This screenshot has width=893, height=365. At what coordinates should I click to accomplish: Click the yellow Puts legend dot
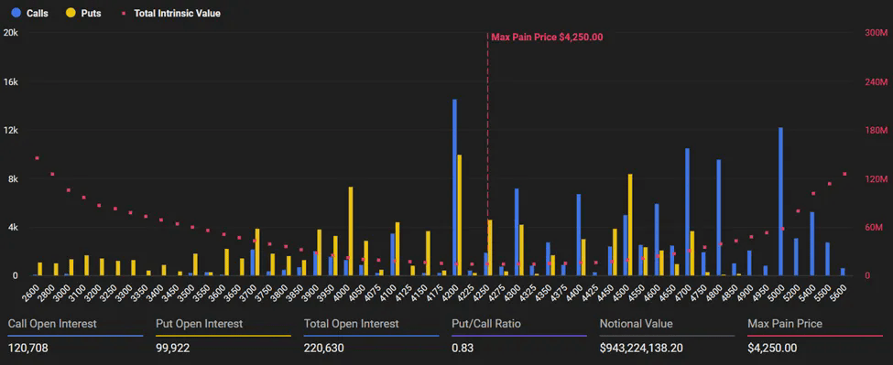coord(71,13)
